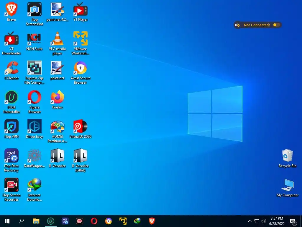The height and width of the screenshot is (227, 302).
Task: Select iTop Screen Recorder desktop icon
Action: pos(12,190)
